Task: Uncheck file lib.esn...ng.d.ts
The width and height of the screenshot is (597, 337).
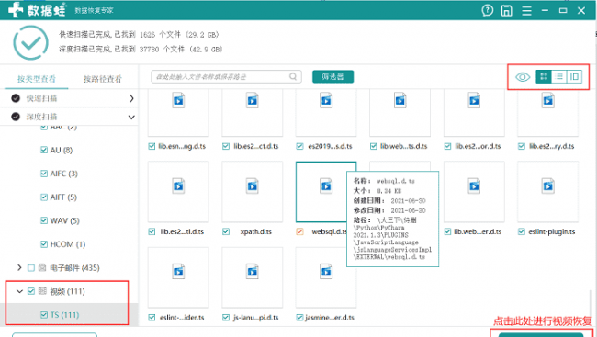Action: pos(152,146)
